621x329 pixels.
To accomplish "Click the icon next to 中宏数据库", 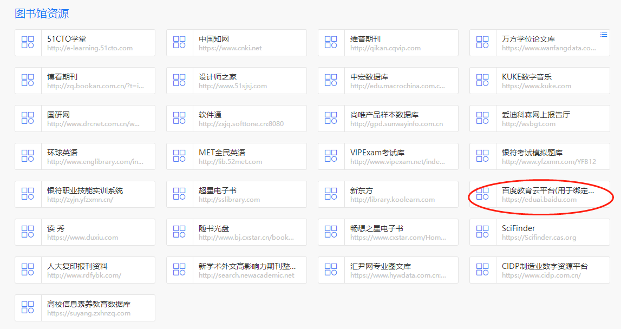I will (331, 81).
